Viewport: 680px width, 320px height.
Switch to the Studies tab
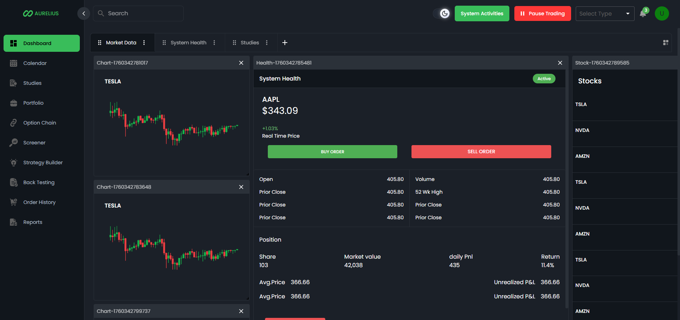[250, 42]
